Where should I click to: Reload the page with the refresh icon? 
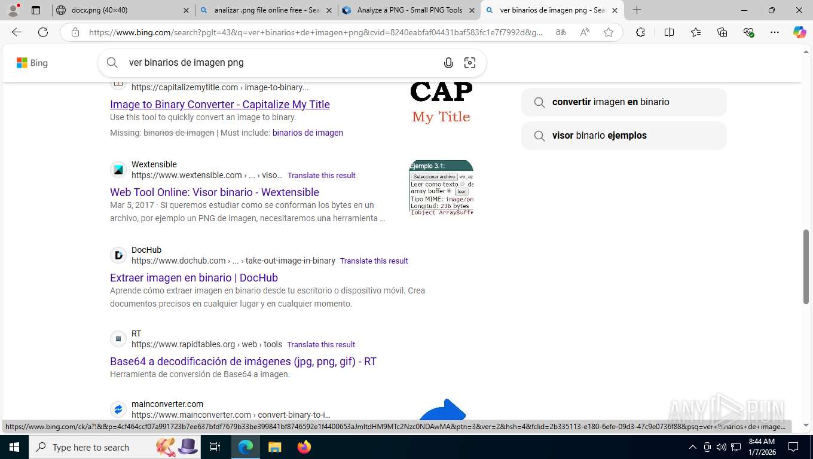[x=43, y=32]
